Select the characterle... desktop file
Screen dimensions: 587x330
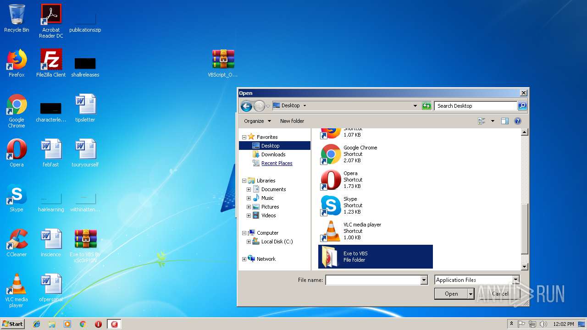click(51, 112)
